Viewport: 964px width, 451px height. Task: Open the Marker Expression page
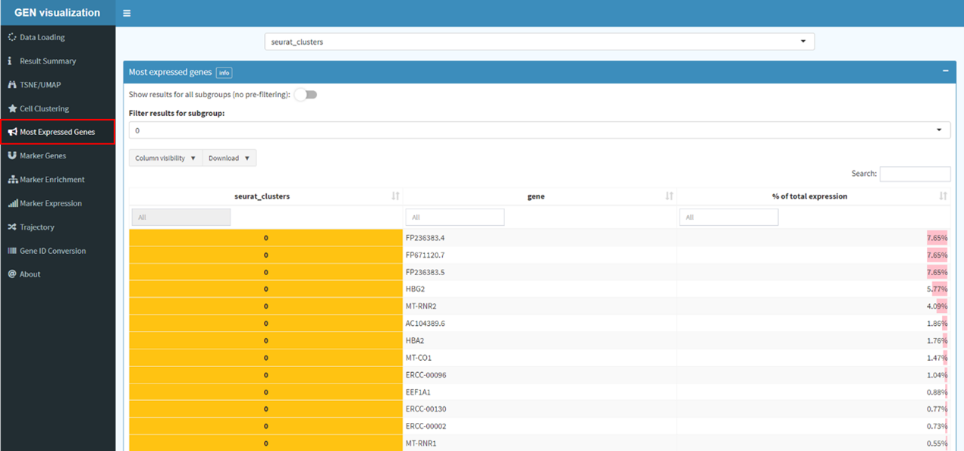pos(51,203)
